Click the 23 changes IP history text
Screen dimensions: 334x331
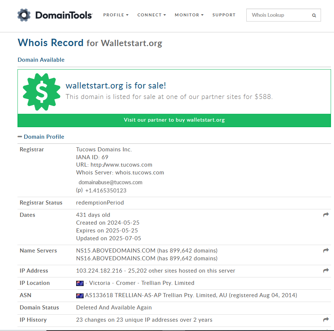[x=144, y=320]
